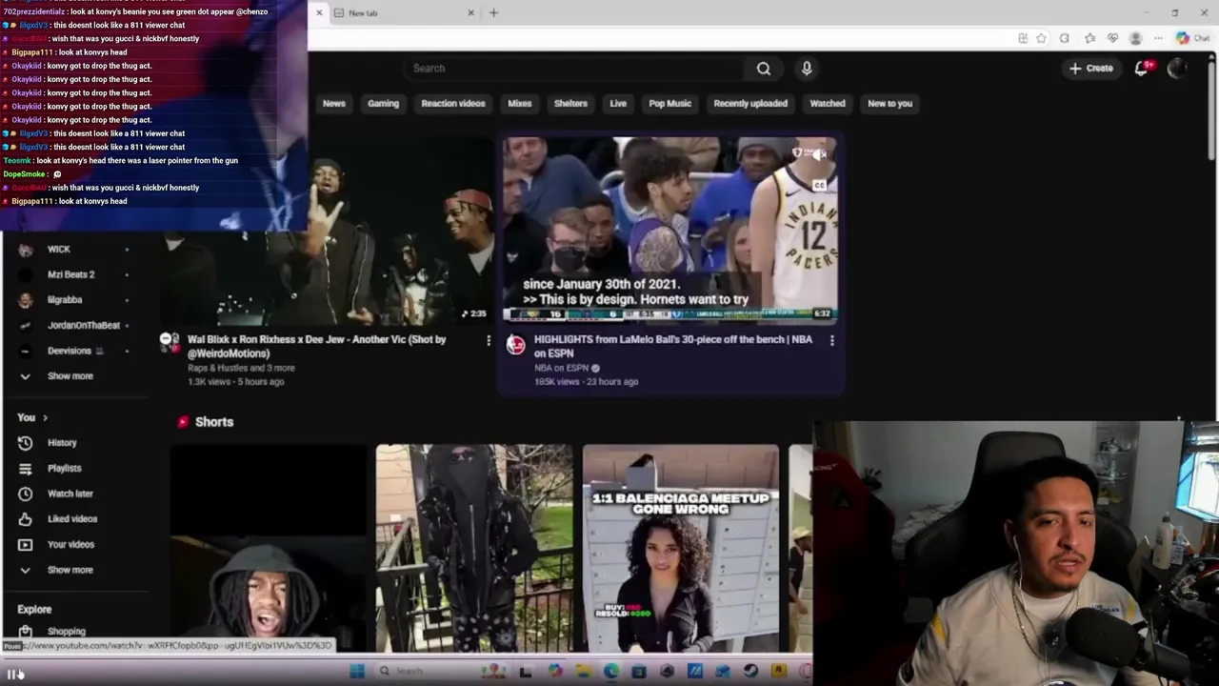Open YouTube notifications bell

(x=1142, y=69)
